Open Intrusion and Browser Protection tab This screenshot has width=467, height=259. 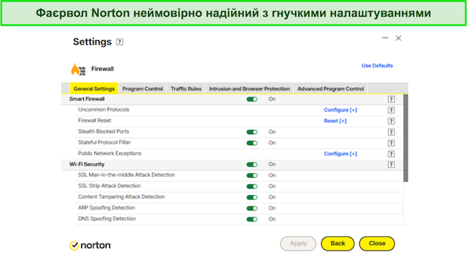click(x=249, y=89)
